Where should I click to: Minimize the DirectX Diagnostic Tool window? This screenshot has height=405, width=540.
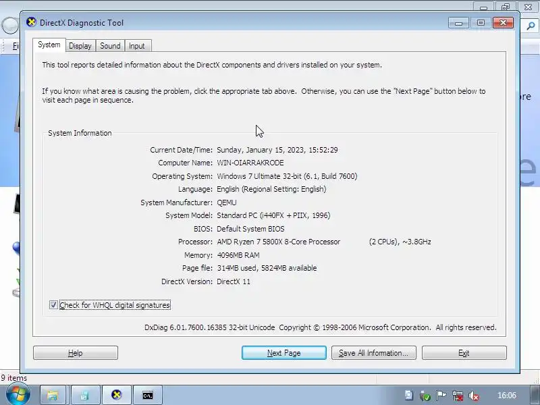pyautogui.click(x=458, y=23)
